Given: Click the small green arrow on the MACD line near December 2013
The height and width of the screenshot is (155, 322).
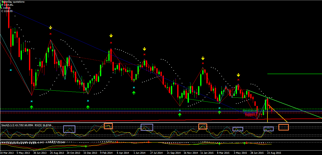Looking at the screenshot, I should [x=86, y=146].
